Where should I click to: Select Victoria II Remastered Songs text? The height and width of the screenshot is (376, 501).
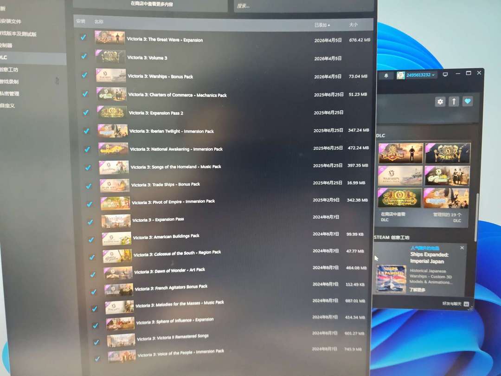173,337
